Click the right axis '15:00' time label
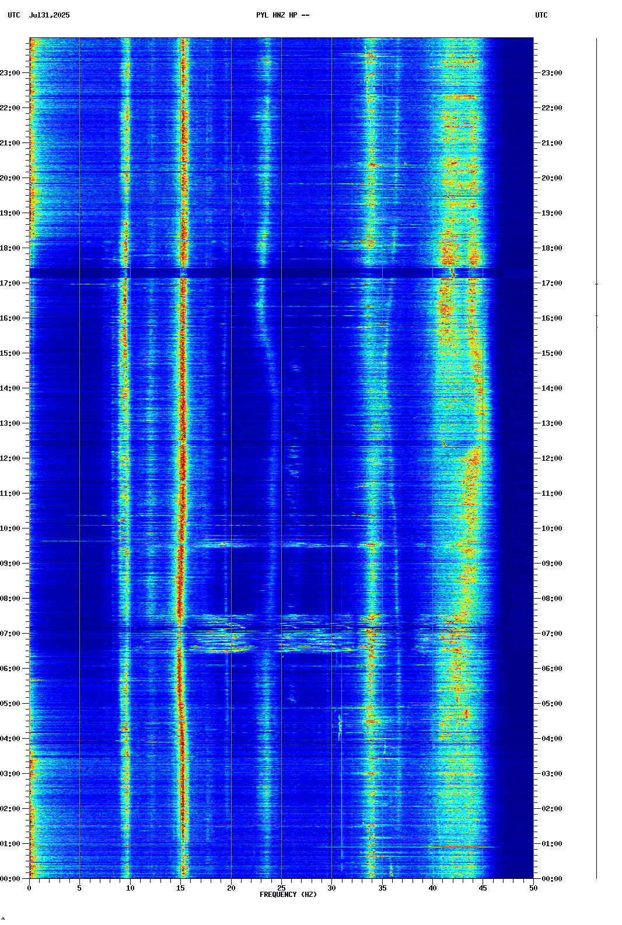 click(x=552, y=353)
